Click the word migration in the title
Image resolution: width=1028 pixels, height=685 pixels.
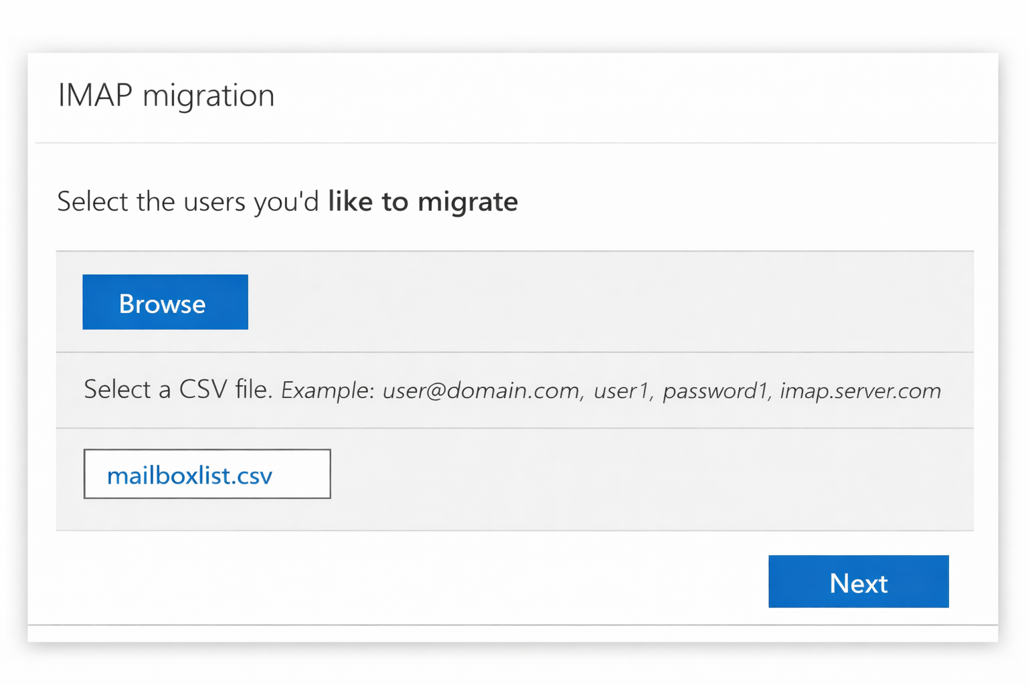208,96
